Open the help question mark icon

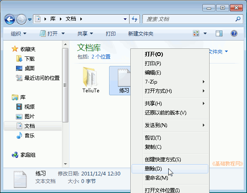tap(234, 33)
